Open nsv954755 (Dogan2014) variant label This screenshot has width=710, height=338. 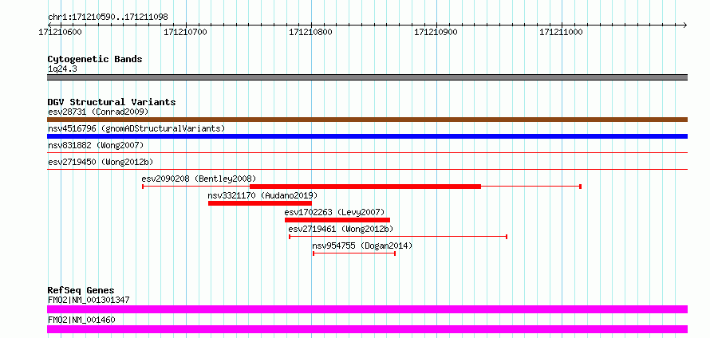pyautogui.click(x=362, y=246)
